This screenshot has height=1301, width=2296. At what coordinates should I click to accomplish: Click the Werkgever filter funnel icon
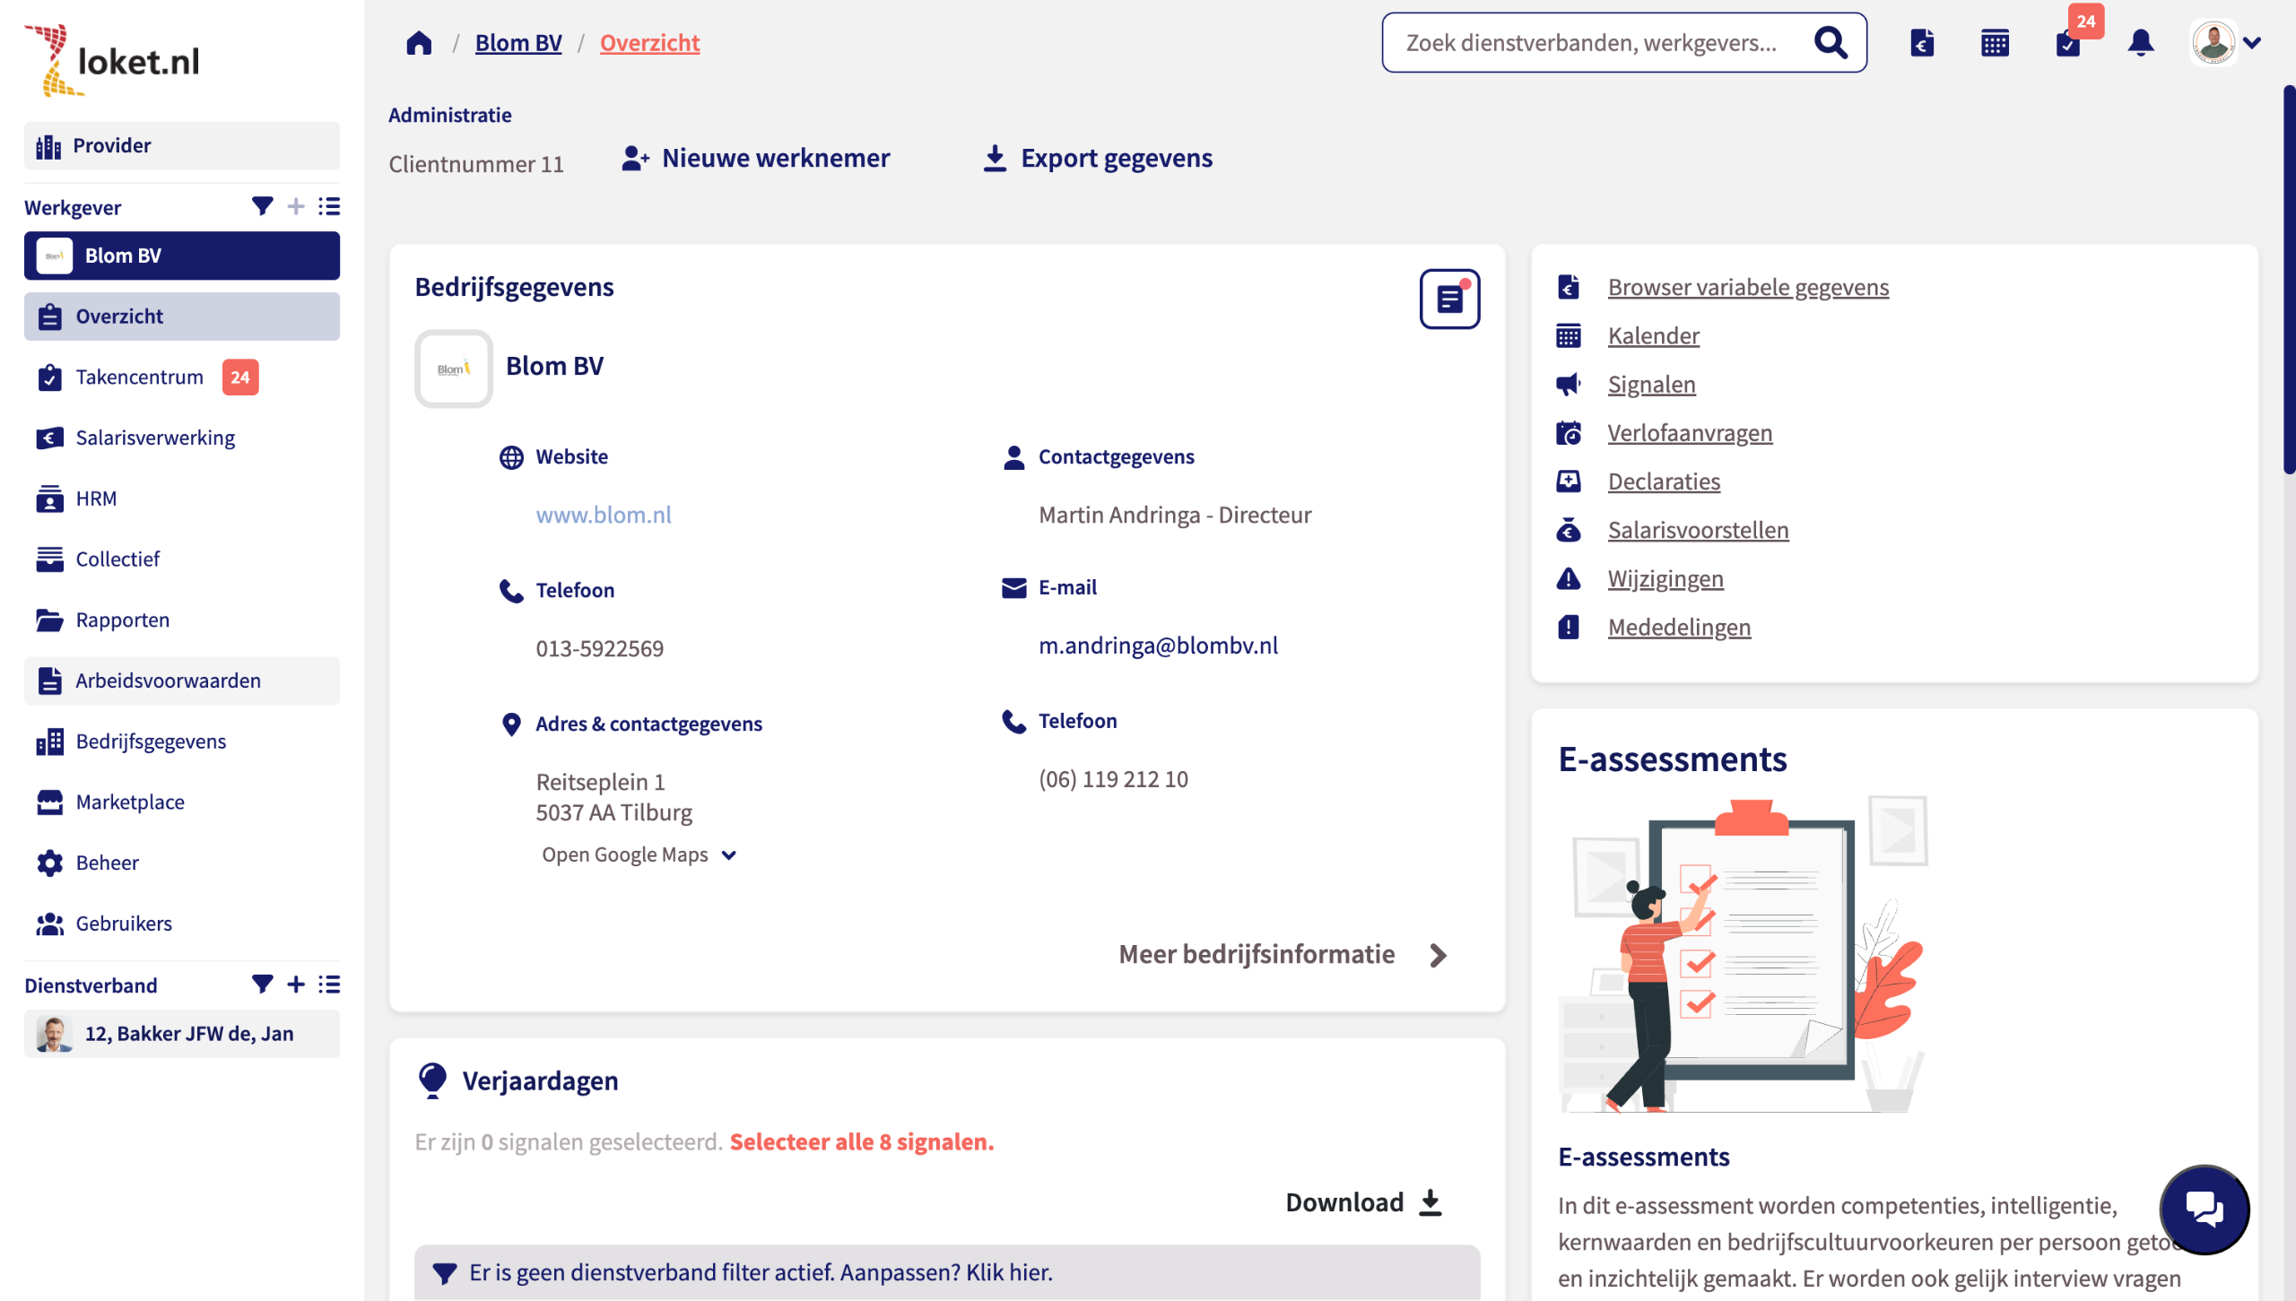(262, 207)
